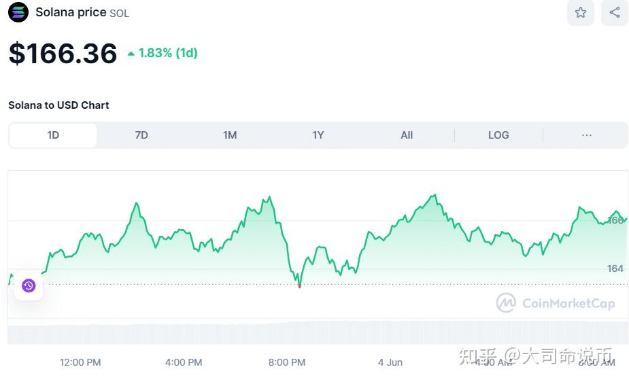The height and width of the screenshot is (382, 629).
Task: Click the green up-arrow beside 1.83%
Action: point(131,53)
